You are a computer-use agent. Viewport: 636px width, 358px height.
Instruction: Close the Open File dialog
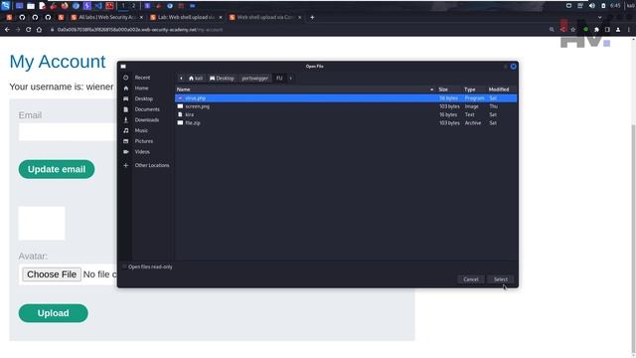(513, 67)
